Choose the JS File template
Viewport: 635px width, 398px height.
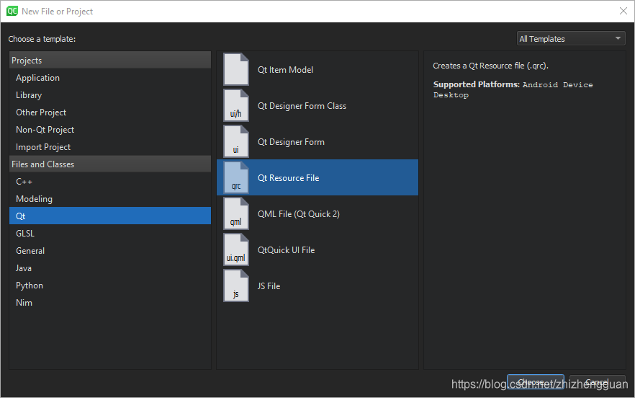coord(317,286)
